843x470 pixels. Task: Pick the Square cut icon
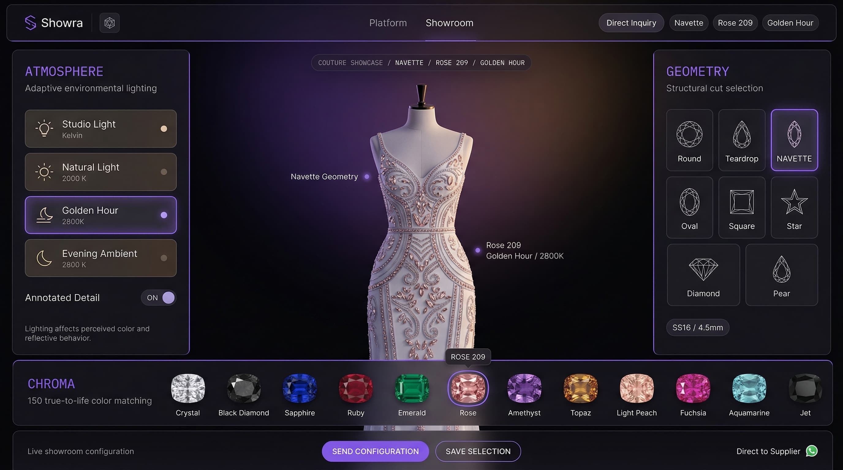(742, 207)
